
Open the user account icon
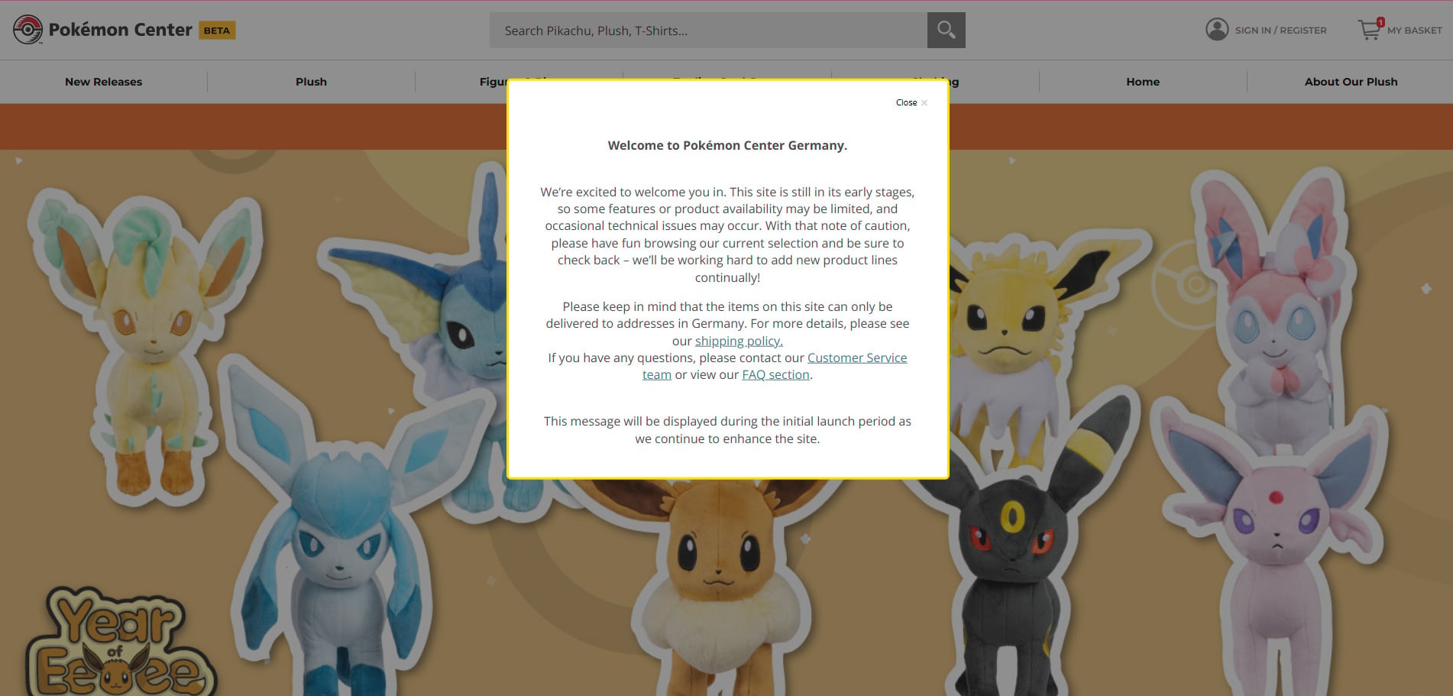(x=1217, y=30)
